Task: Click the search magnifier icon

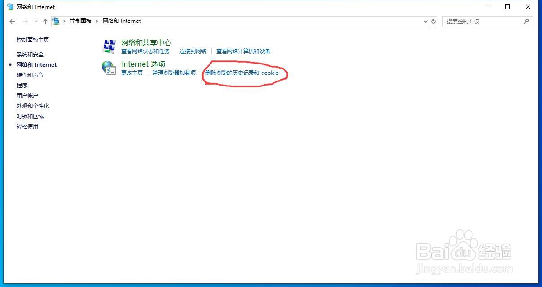Action: coord(527,21)
